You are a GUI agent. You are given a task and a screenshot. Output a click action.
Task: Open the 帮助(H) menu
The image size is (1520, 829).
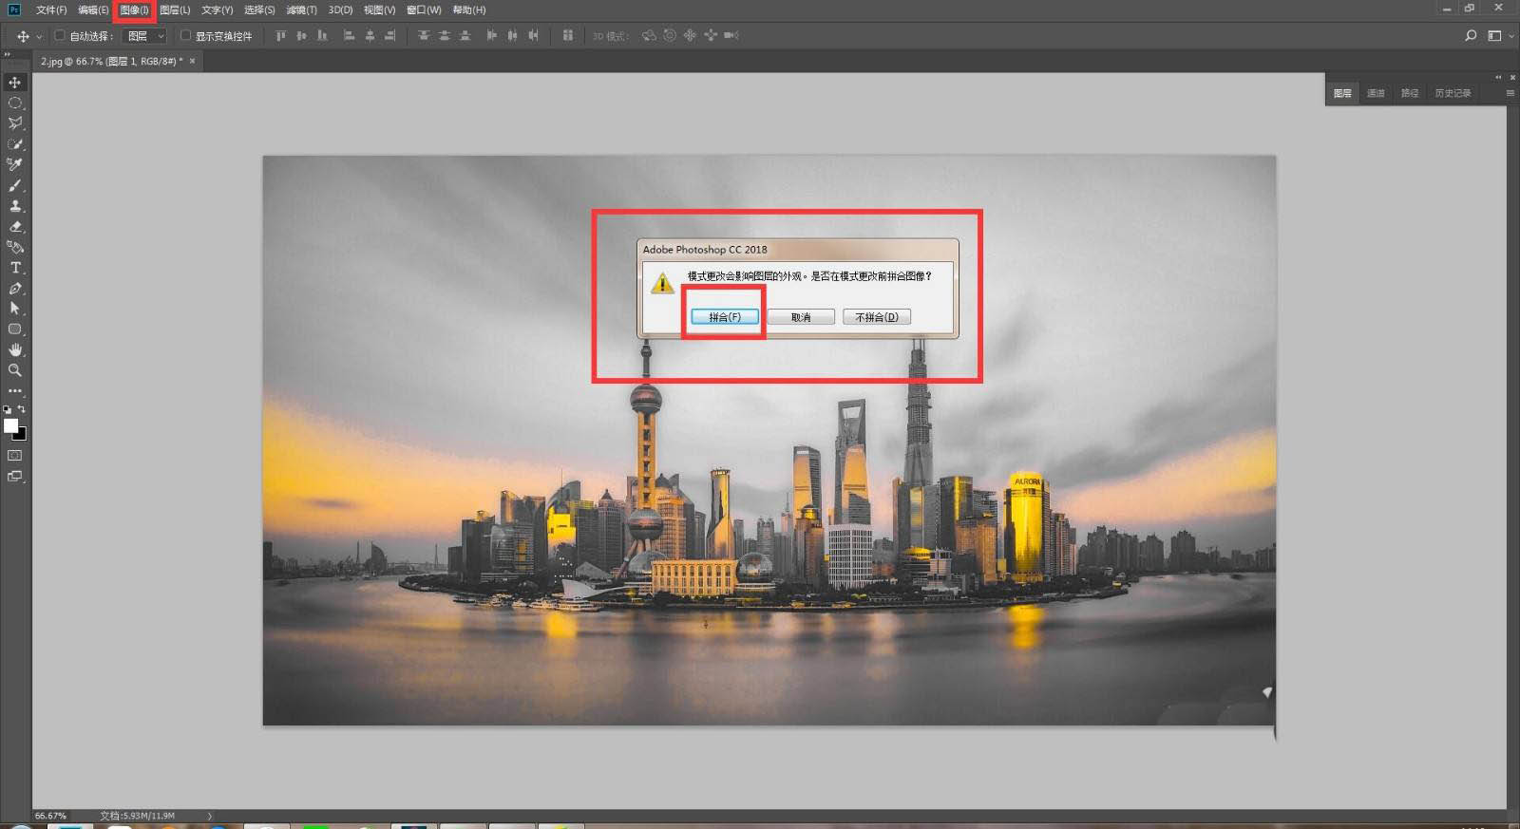coord(469,9)
